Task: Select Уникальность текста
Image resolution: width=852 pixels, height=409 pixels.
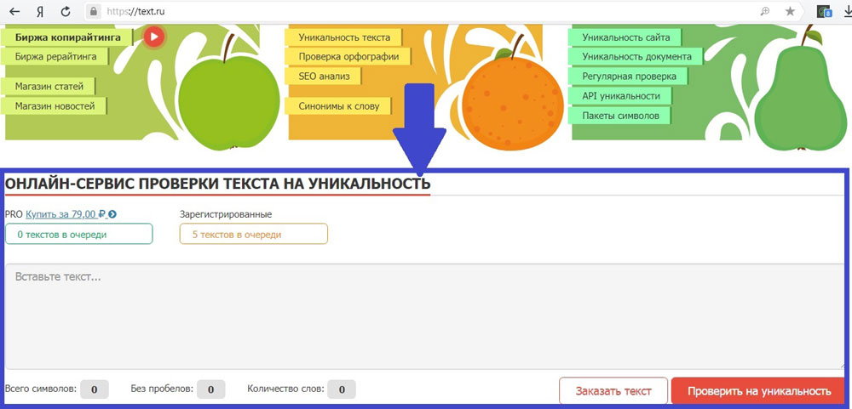Action: pyautogui.click(x=344, y=37)
